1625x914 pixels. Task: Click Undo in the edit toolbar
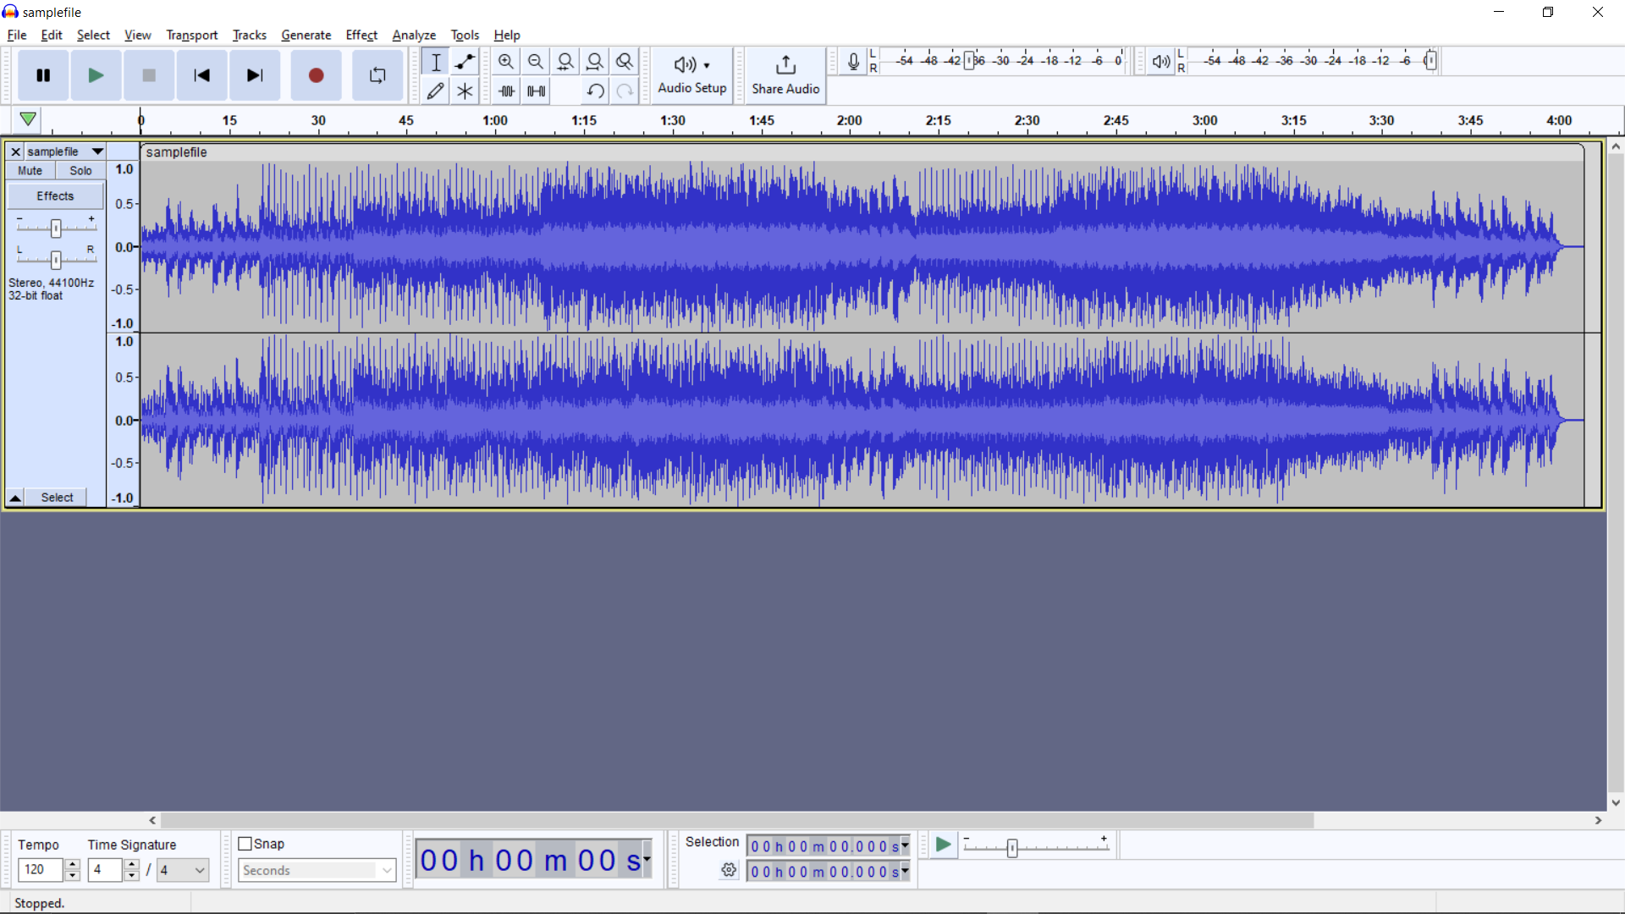[x=595, y=91]
